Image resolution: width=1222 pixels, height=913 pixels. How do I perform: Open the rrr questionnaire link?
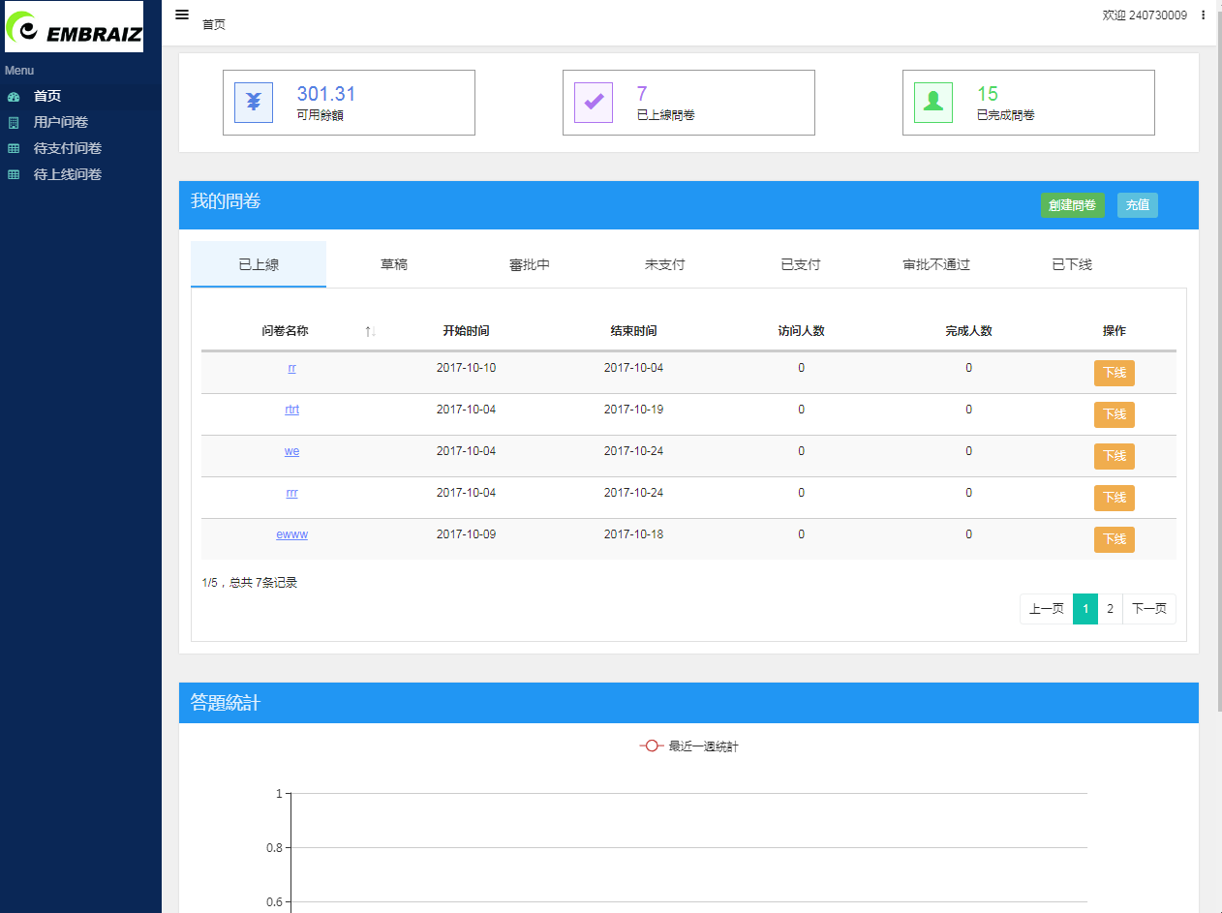(x=292, y=493)
